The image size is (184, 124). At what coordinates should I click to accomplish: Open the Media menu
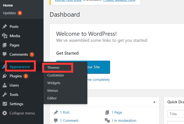point(15,36)
